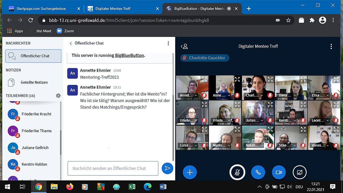Click the blue send message button

point(167,168)
